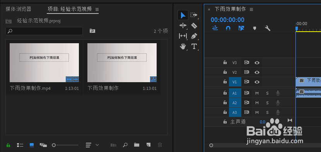
Task: Toggle V1 track lock
Action: coord(225,82)
